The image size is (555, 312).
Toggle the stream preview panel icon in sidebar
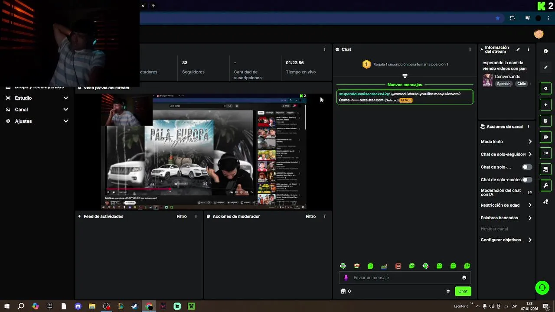coord(545,88)
